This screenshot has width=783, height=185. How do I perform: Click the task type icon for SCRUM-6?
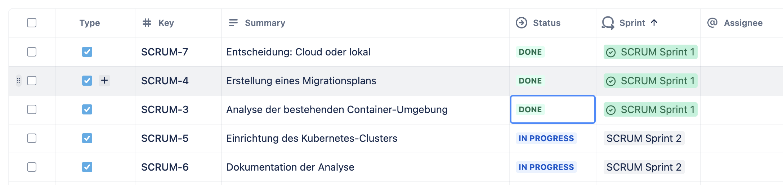[87, 167]
